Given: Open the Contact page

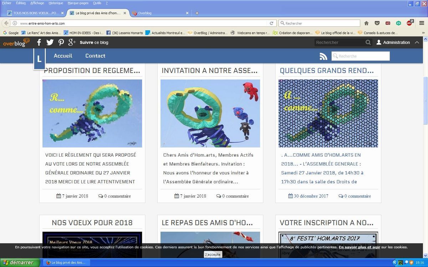Looking at the screenshot, I should click(x=95, y=56).
